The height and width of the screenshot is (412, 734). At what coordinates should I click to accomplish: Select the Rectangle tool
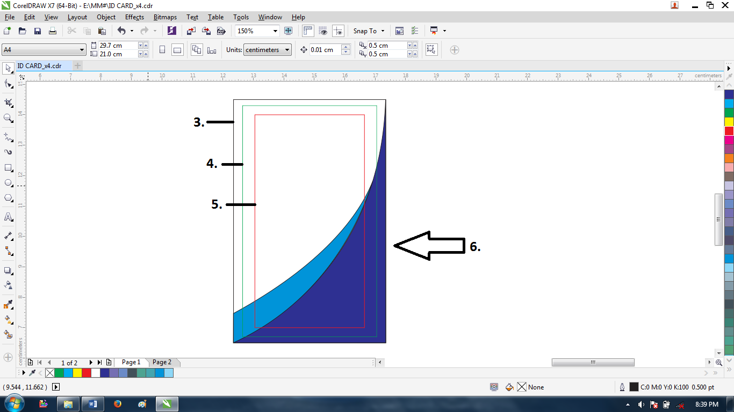click(8, 167)
